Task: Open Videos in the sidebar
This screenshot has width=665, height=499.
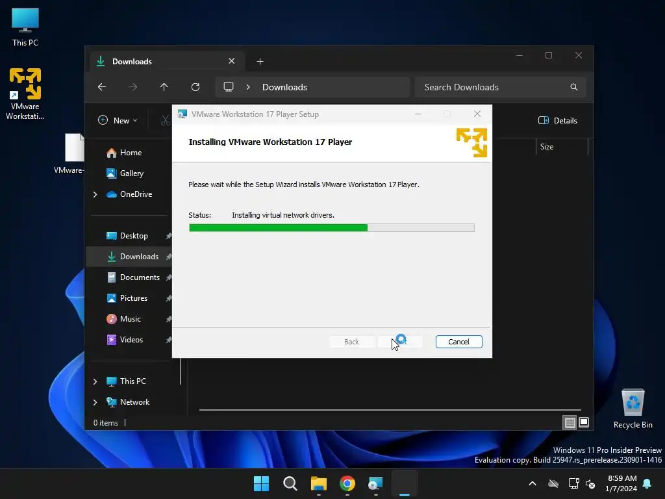Action: 131,339
